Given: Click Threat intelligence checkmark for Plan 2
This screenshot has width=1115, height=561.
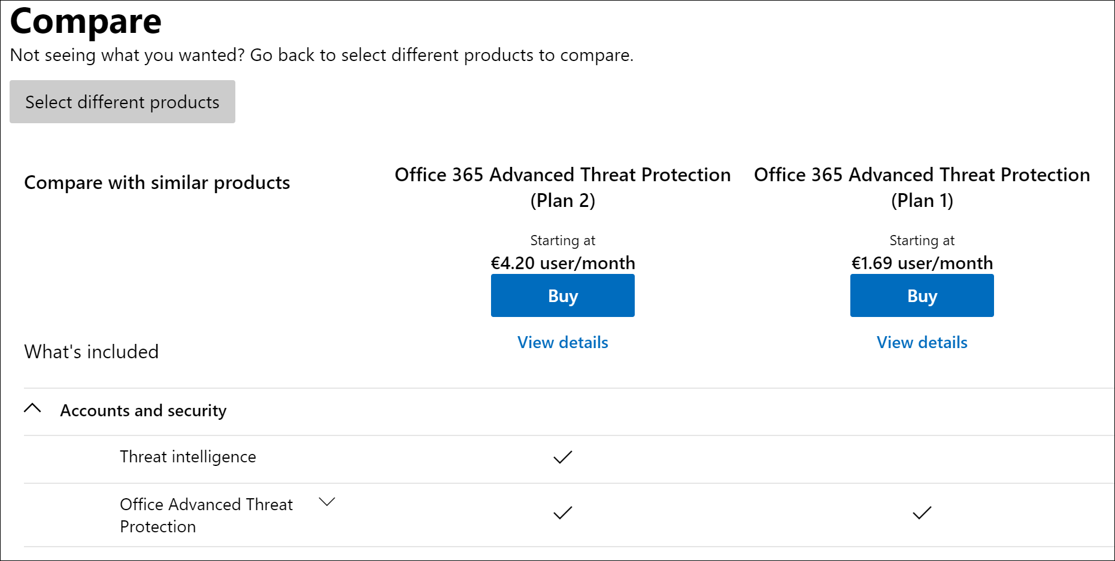Looking at the screenshot, I should point(563,458).
